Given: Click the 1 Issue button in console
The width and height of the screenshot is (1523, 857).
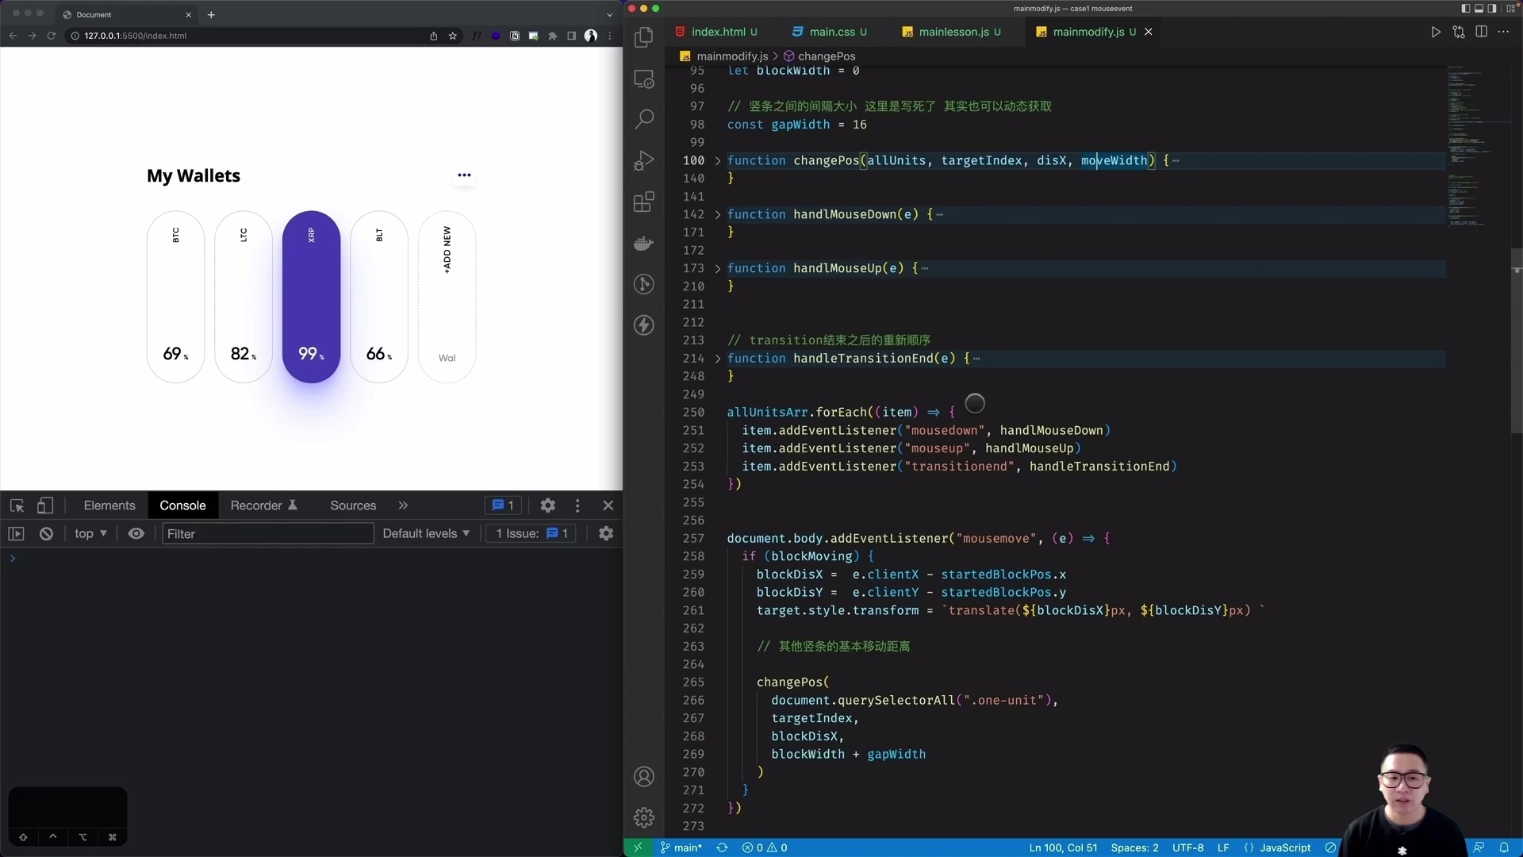Looking at the screenshot, I should 531,534.
